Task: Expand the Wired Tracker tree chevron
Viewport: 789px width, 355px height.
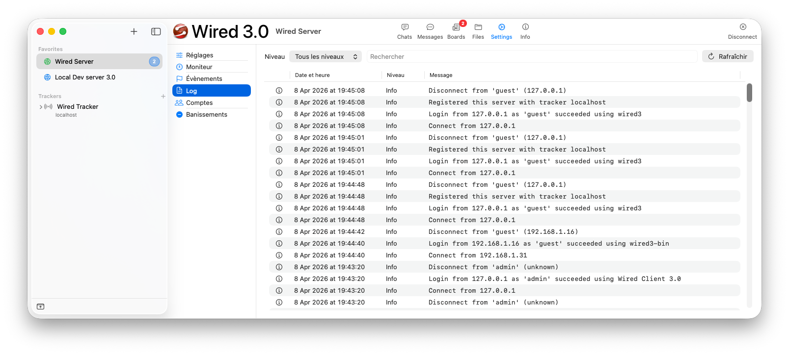Action: (41, 107)
